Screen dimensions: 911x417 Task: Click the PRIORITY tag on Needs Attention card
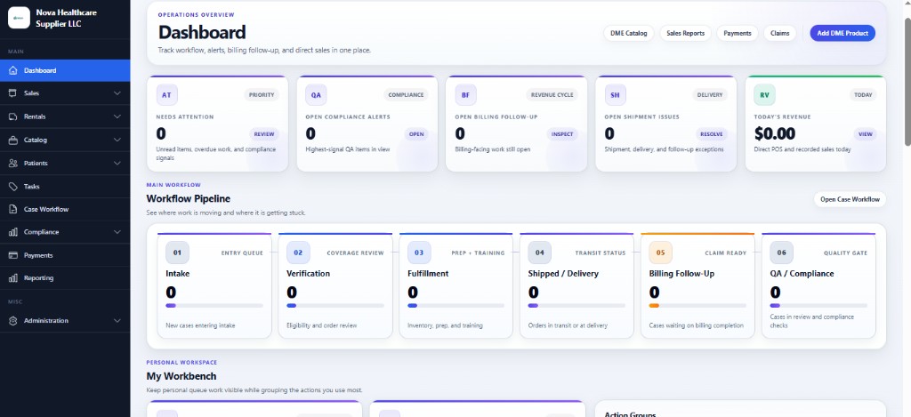(262, 94)
